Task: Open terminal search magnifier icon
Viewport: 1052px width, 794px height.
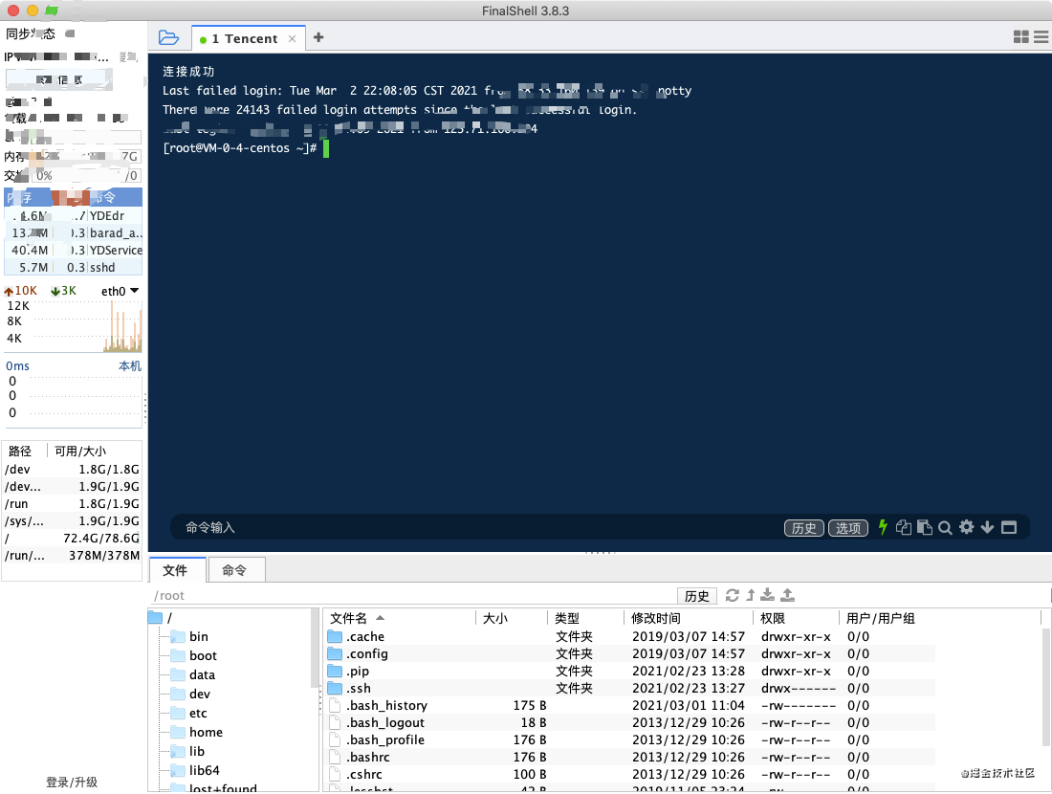Action: [945, 527]
